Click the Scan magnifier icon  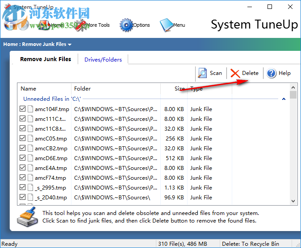(x=202, y=73)
